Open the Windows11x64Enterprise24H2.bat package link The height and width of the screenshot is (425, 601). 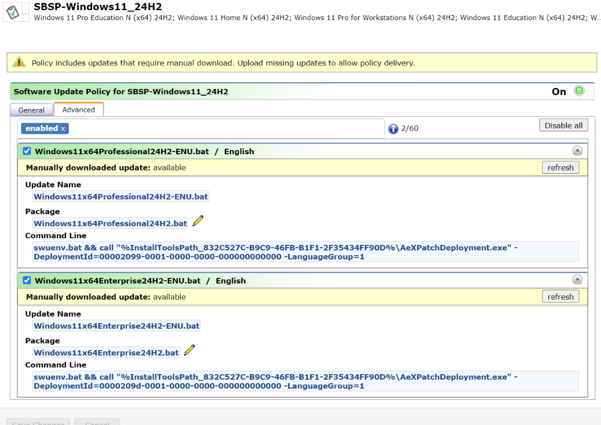tap(106, 353)
